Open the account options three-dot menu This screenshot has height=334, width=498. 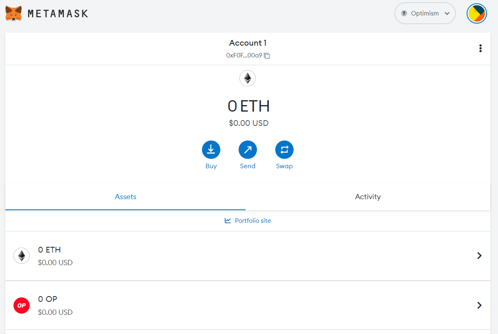click(x=480, y=48)
